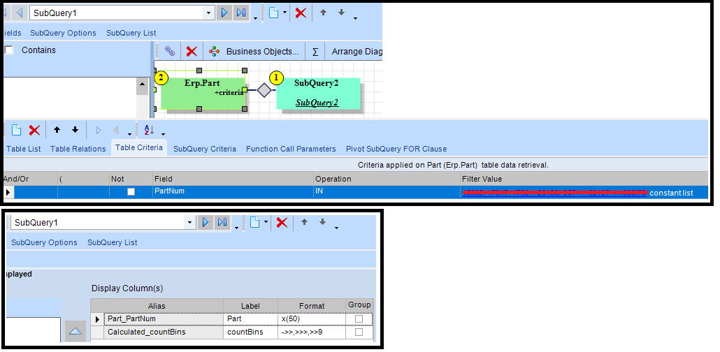The width and height of the screenshot is (720, 352).
Task: Click red X beside black up arrow
Action: (x=34, y=130)
